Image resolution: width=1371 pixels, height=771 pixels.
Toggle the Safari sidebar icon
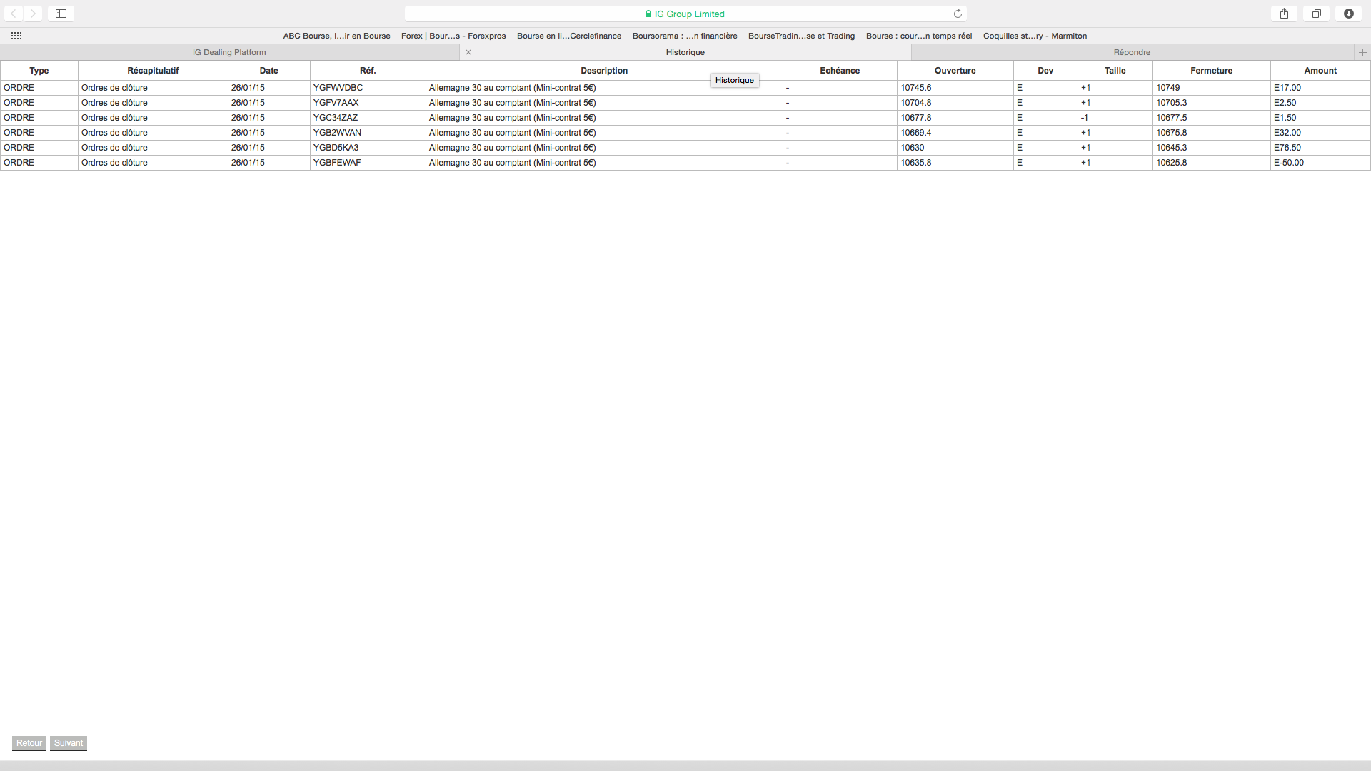(61, 14)
